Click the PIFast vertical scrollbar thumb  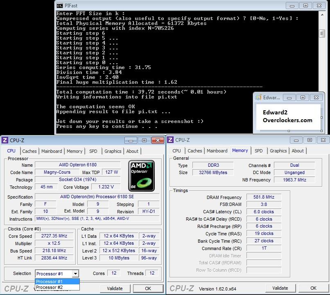322,34
